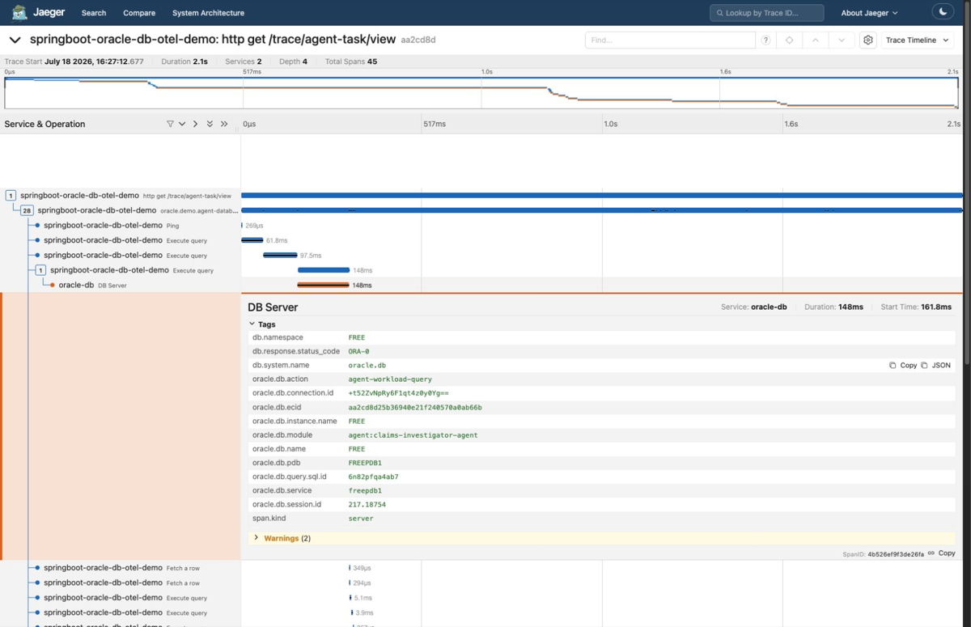The height and width of the screenshot is (627, 971).
Task: Open the Compare page
Action: (139, 13)
